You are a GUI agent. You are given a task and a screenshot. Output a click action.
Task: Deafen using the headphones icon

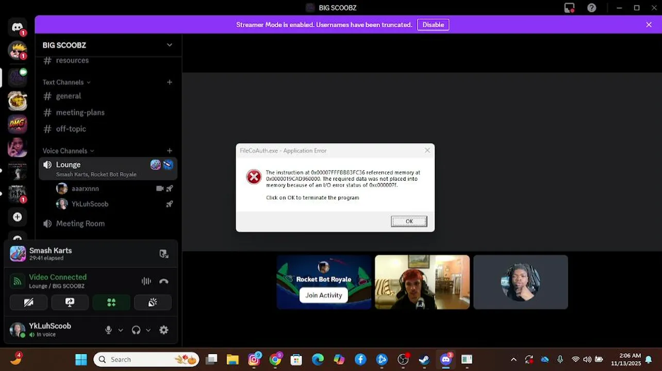tap(136, 330)
